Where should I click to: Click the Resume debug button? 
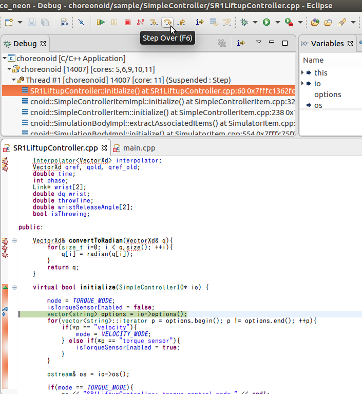pos(101,23)
